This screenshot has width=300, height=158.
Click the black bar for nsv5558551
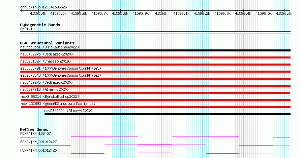click(x=155, y=50)
